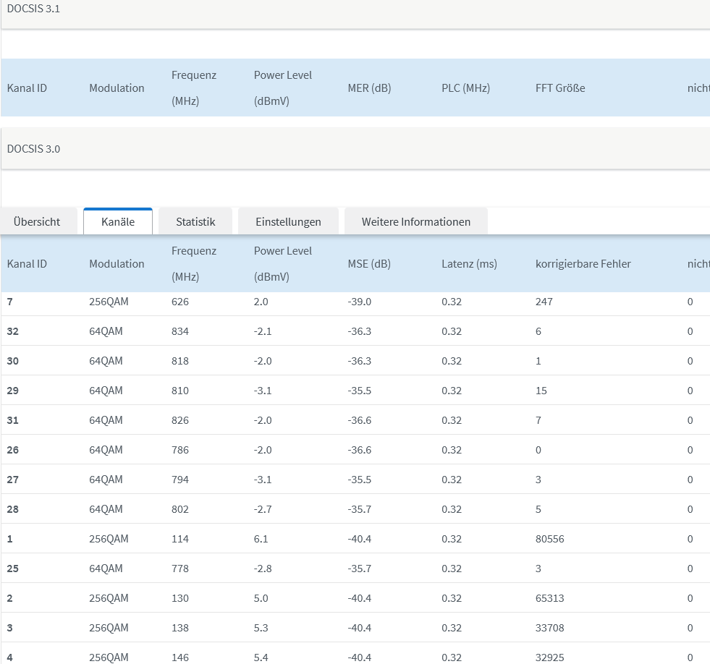Click the MER (dB) column header
The height and width of the screenshot is (664, 710).
369,88
